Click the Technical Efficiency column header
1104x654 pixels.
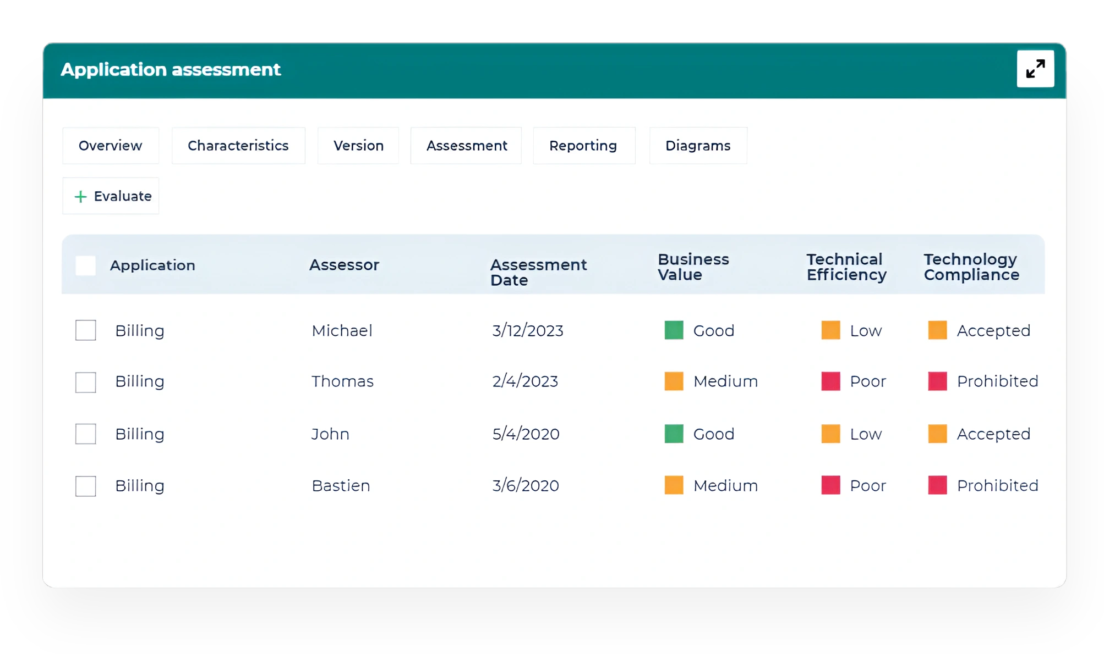pyautogui.click(x=846, y=267)
